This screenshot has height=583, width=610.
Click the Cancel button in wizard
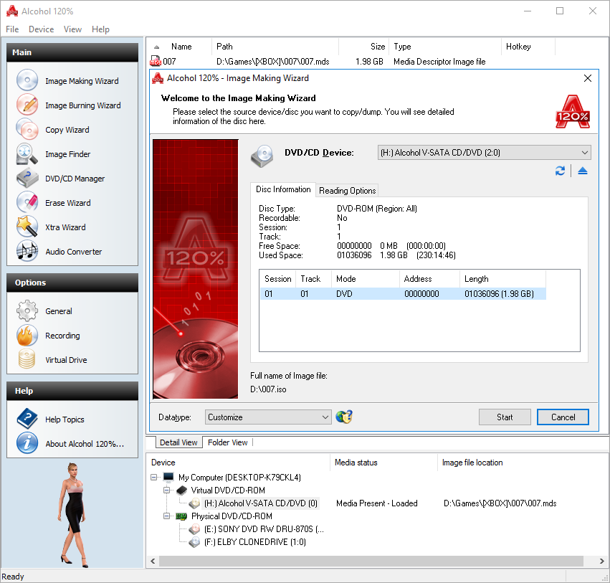563,417
